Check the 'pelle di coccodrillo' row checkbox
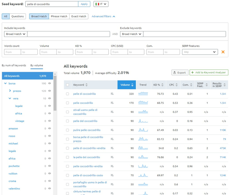This screenshot has height=195, width=231. tap(67, 94)
